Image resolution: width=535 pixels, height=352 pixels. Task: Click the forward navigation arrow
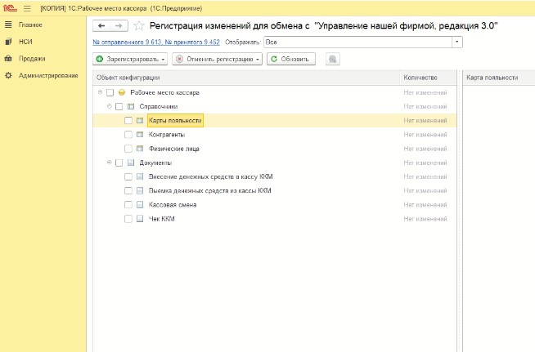[x=119, y=26]
